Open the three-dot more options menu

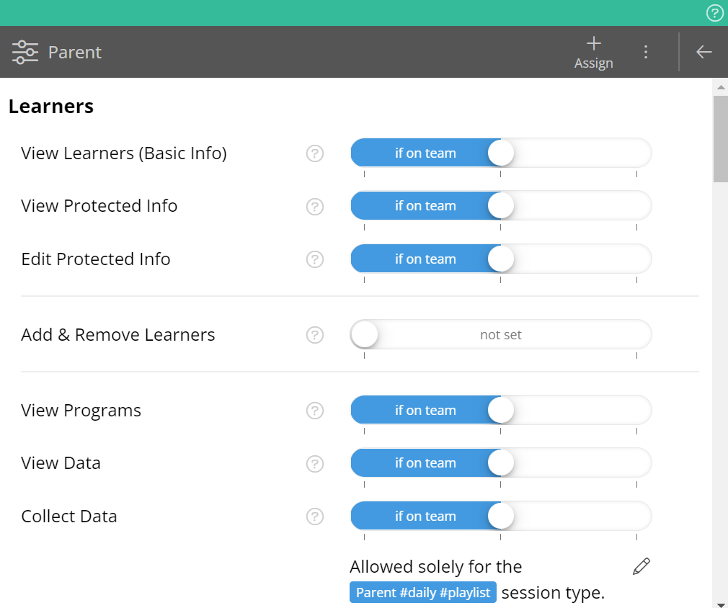point(646,52)
